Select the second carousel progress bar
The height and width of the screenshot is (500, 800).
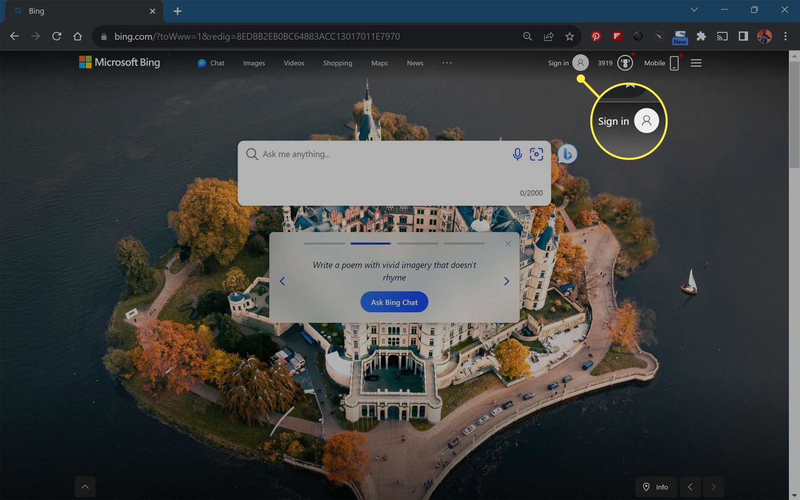coord(371,243)
